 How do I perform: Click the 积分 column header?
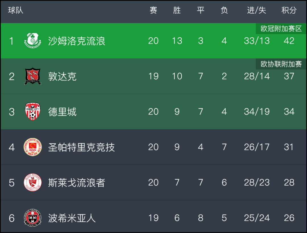(289, 10)
